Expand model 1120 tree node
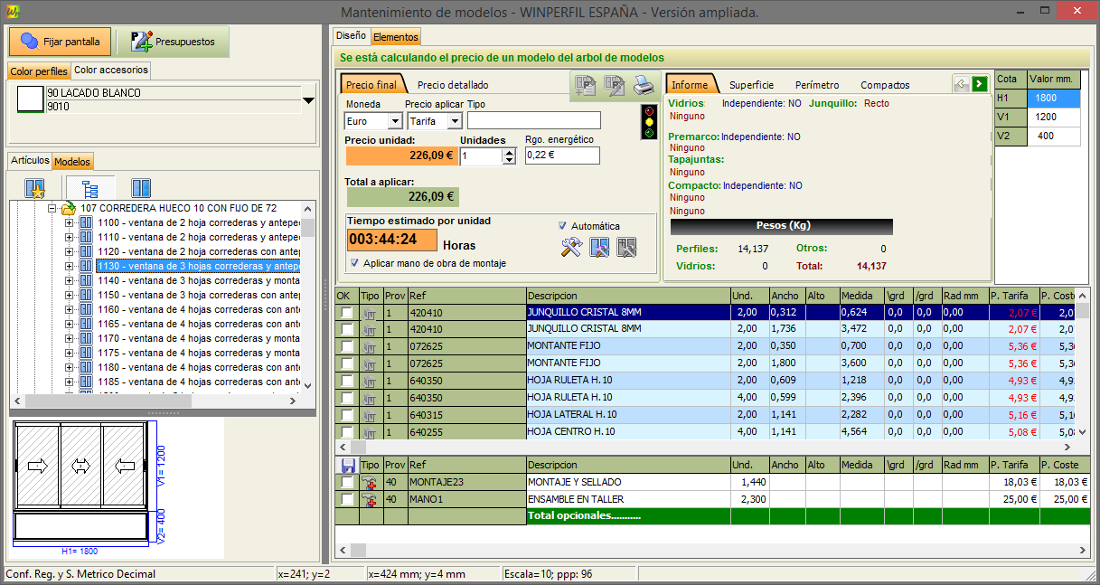This screenshot has width=1100, height=585. click(x=70, y=251)
